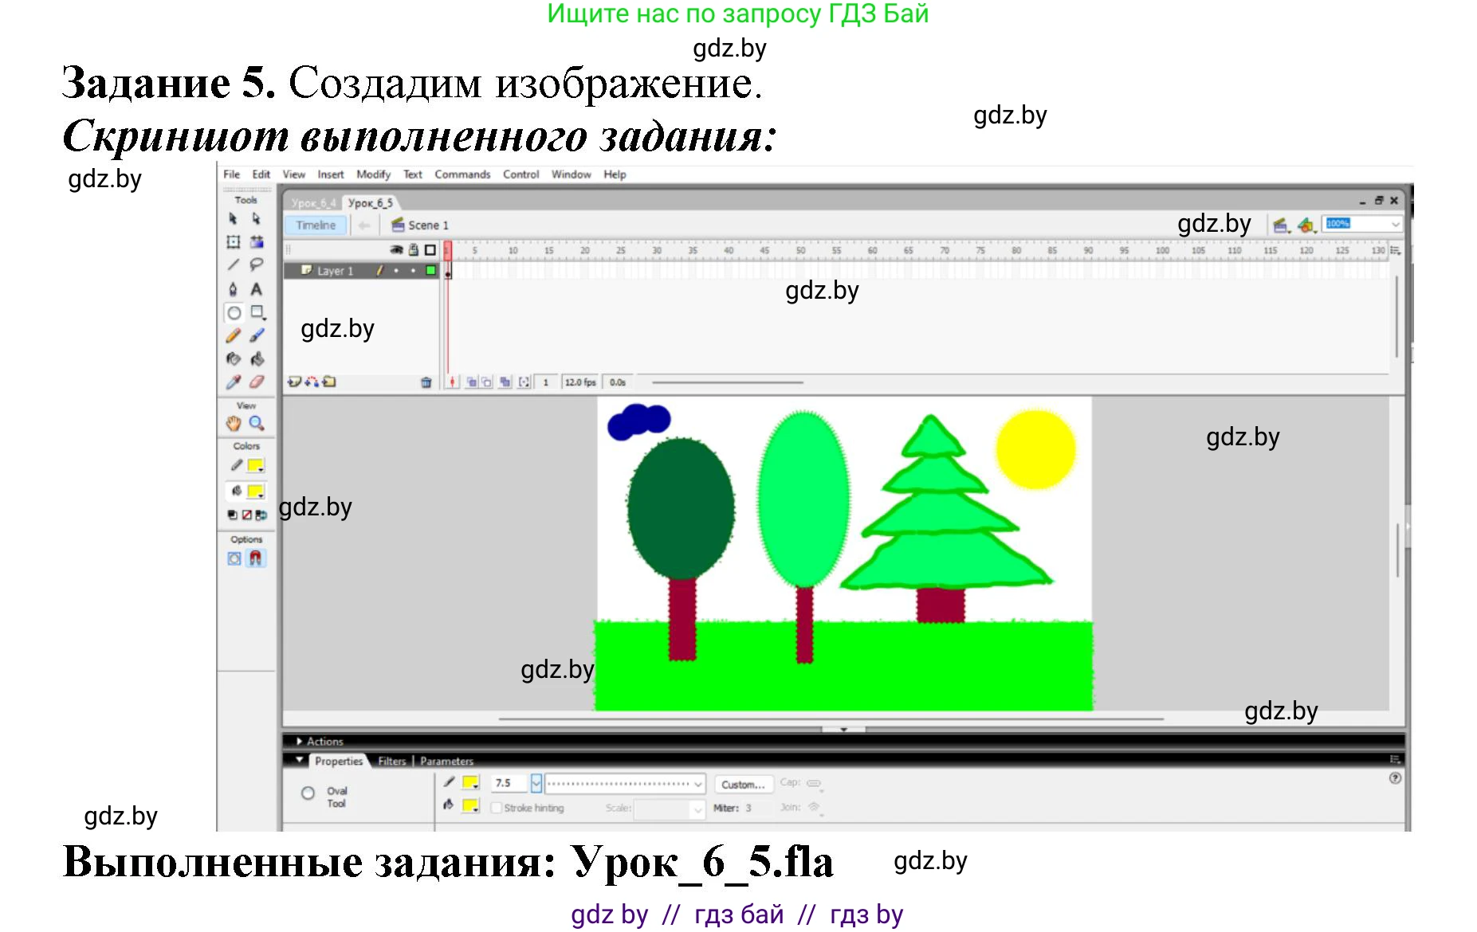Open the fill color swatch in toolbox
This screenshot has height=932, width=1477.
(255, 491)
